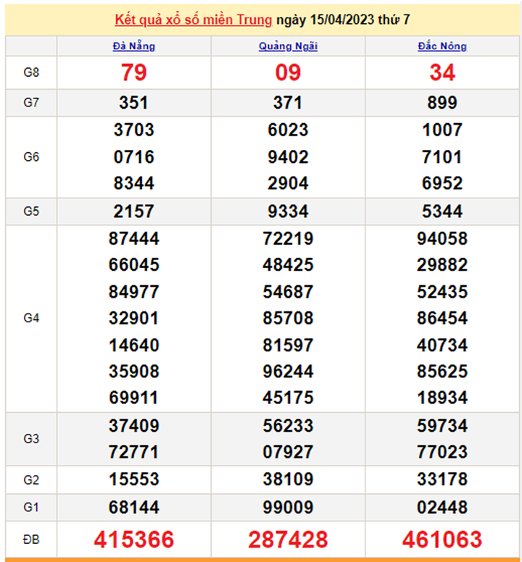Click G3 number 07927
522x562 pixels.
tap(288, 453)
